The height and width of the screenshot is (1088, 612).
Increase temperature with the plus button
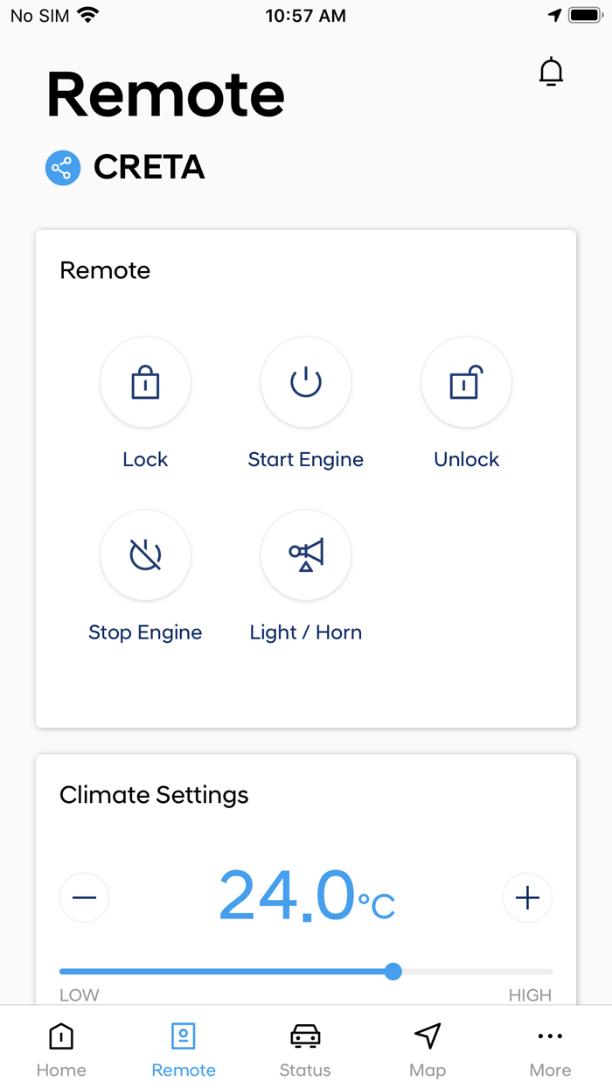[528, 897]
